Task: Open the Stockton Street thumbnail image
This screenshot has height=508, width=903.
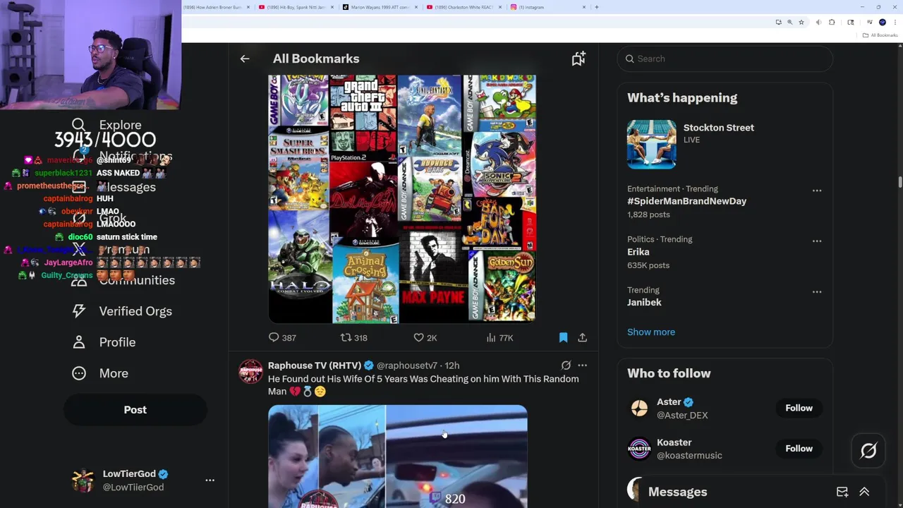Action: pyautogui.click(x=651, y=144)
